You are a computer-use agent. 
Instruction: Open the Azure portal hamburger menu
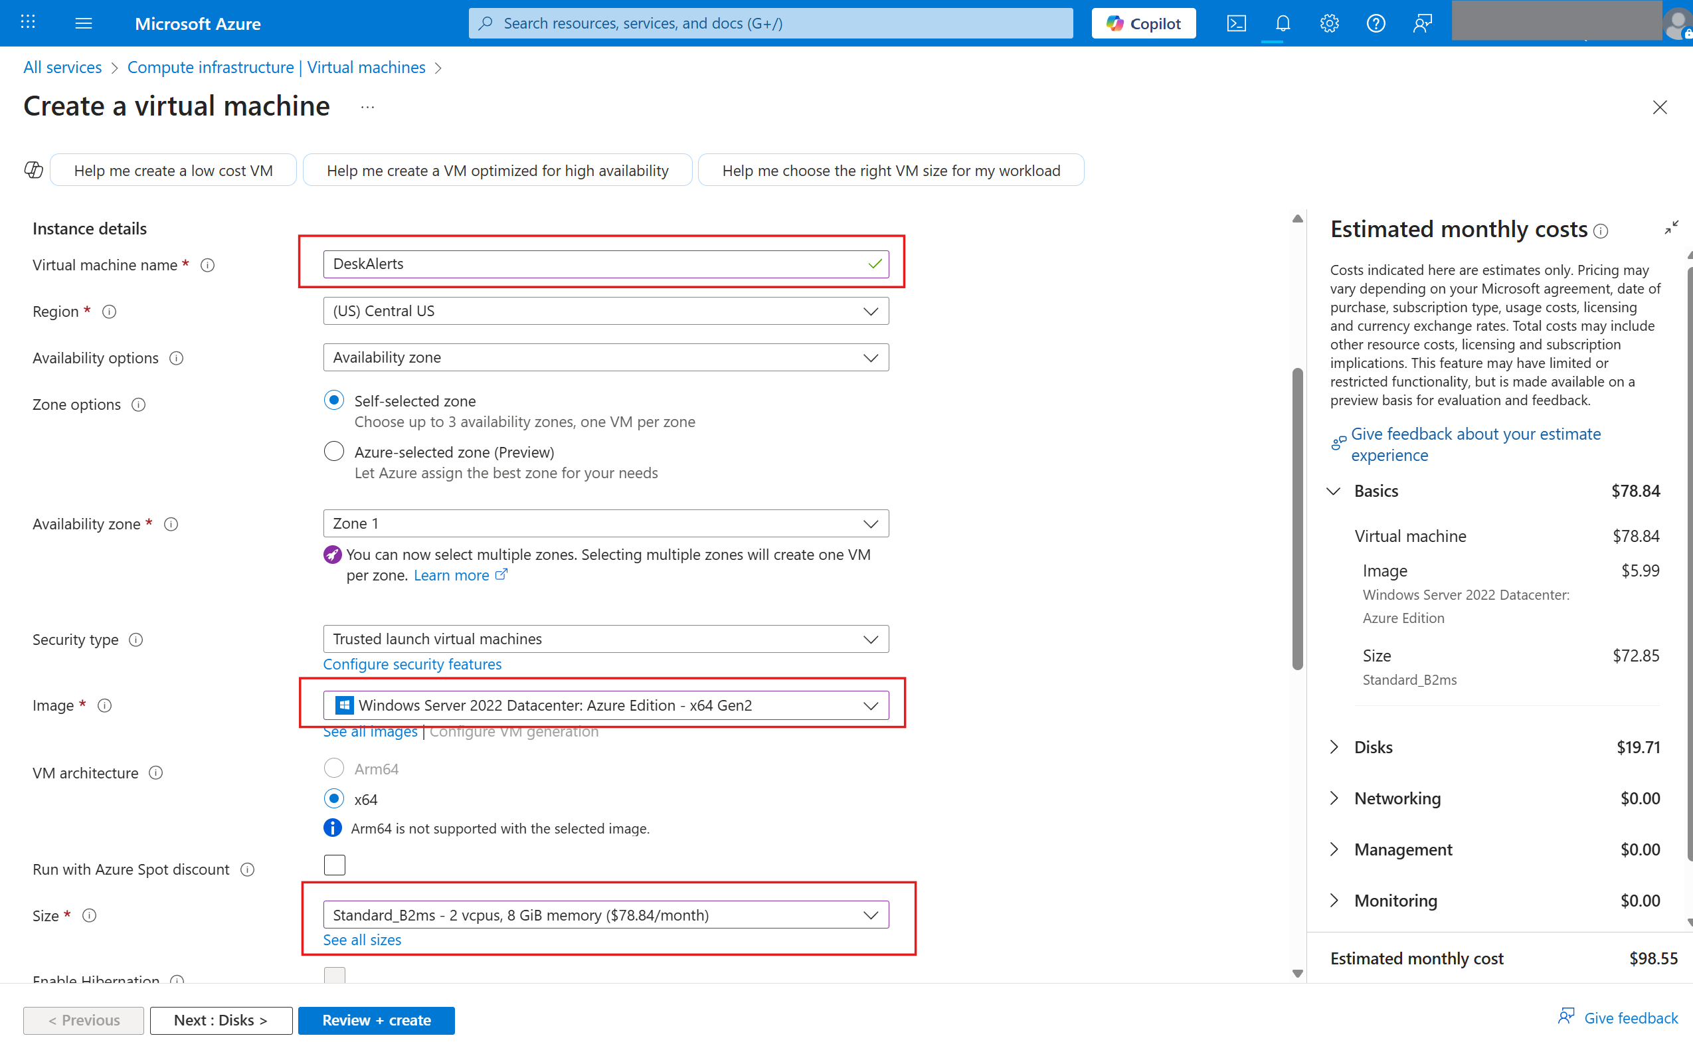coord(84,23)
